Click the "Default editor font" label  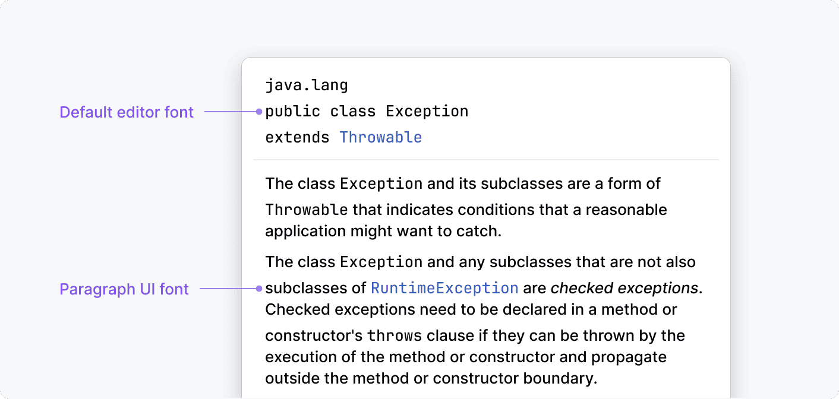pyautogui.click(x=127, y=112)
